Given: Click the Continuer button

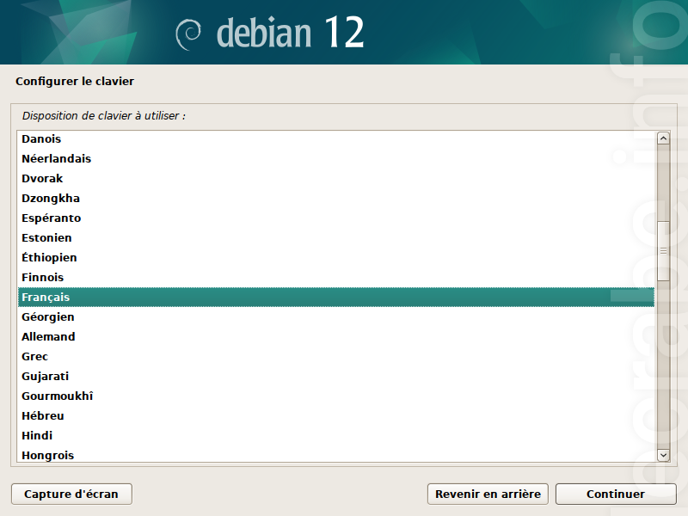Looking at the screenshot, I should (x=616, y=494).
